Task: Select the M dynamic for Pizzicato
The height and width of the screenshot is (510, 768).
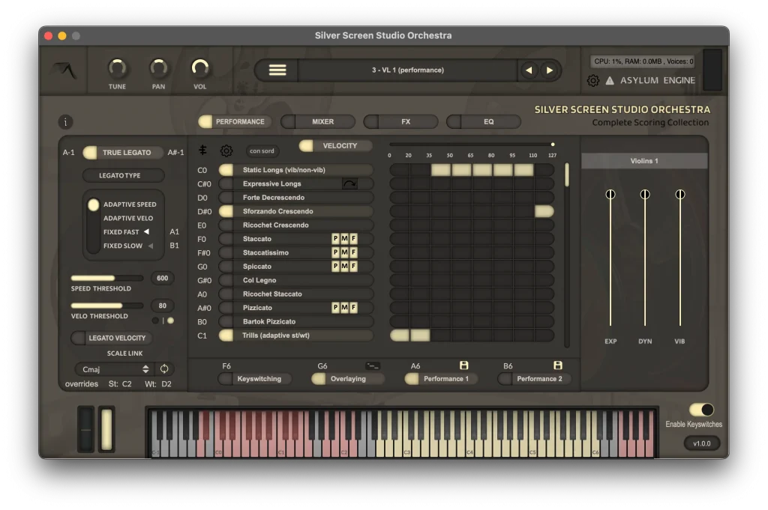Action: pos(344,308)
